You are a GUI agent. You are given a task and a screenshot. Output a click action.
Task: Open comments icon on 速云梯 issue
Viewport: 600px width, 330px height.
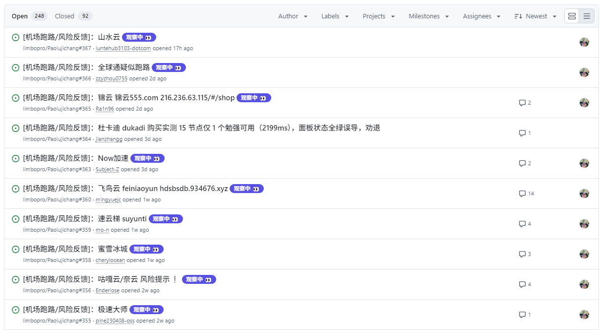525,224
